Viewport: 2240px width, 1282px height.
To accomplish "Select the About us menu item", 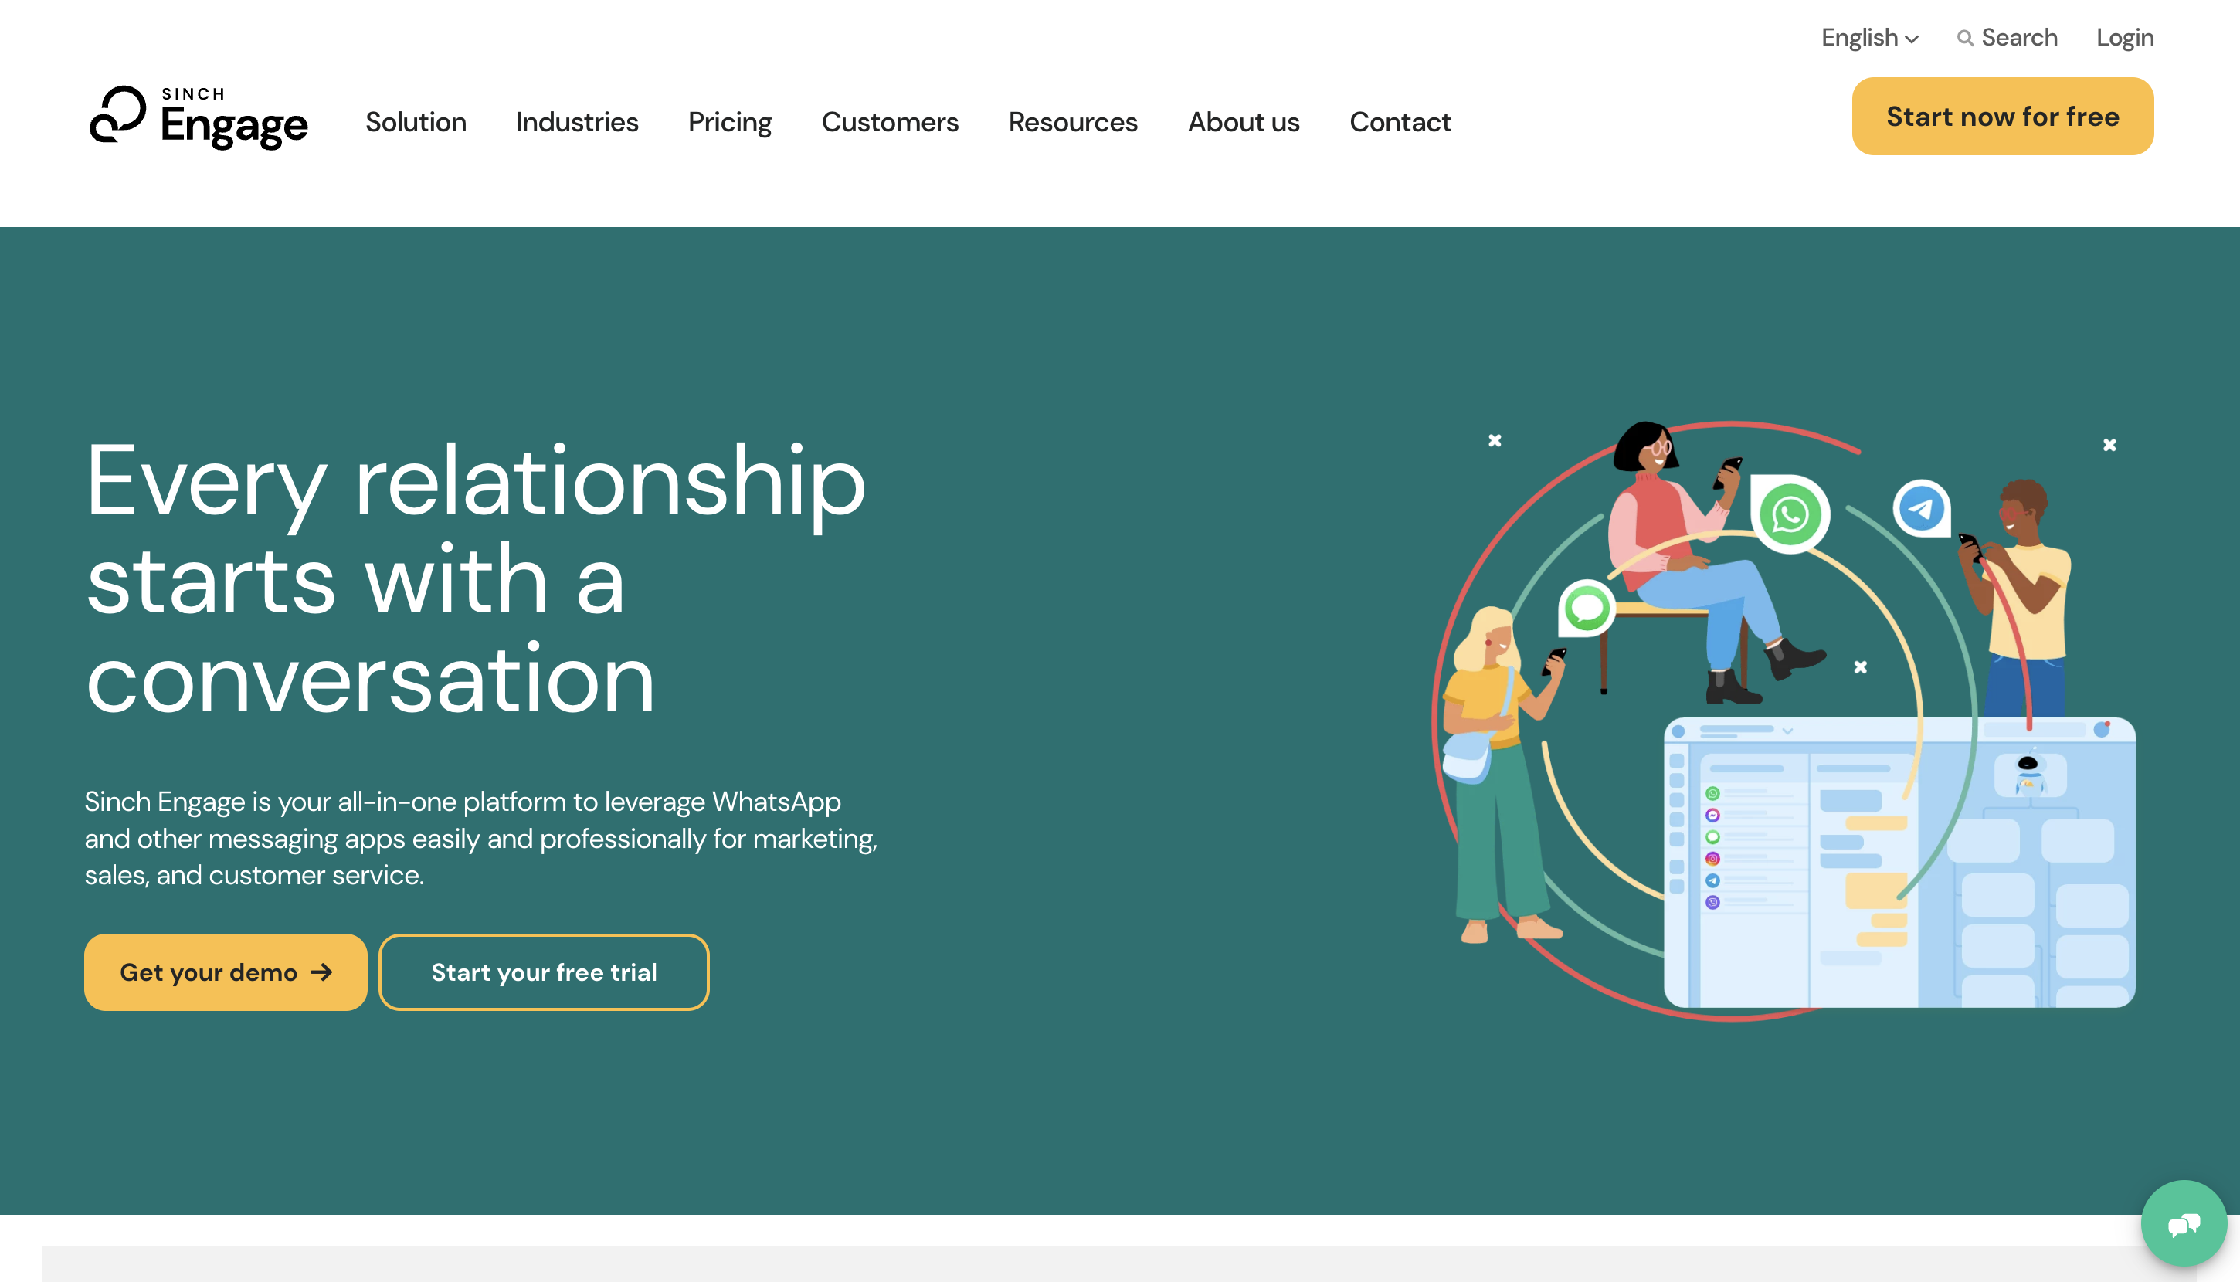I will (1243, 121).
